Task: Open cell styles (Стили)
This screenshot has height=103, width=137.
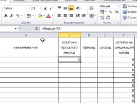Action: tap(130, 17)
